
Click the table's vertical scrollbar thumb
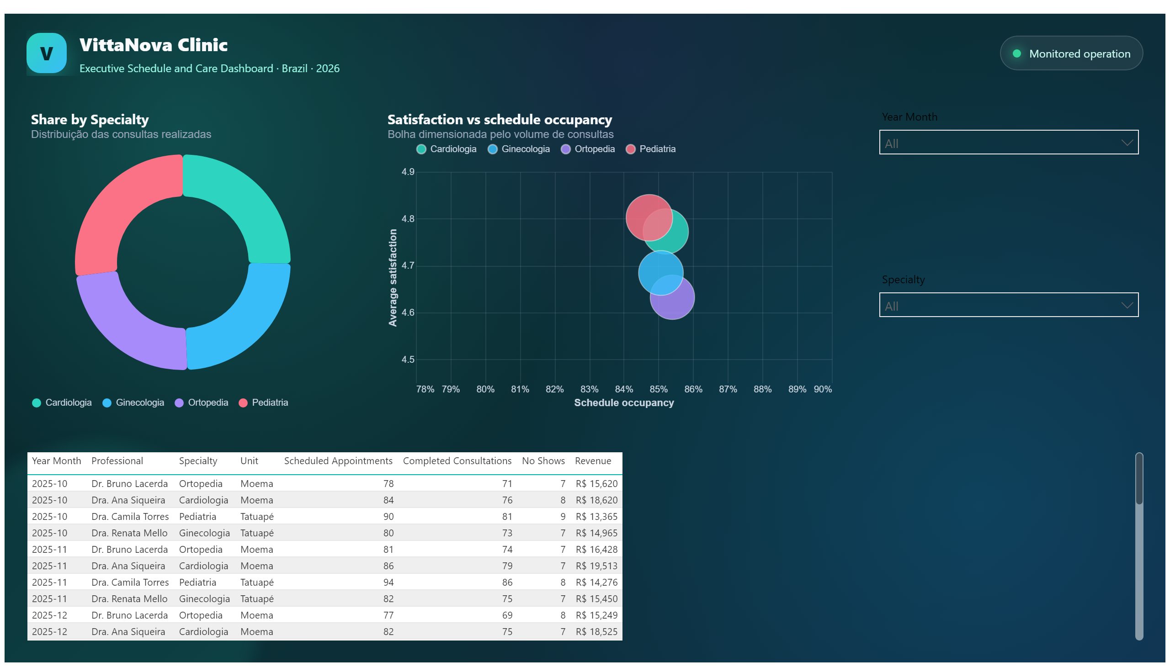click(x=1139, y=479)
